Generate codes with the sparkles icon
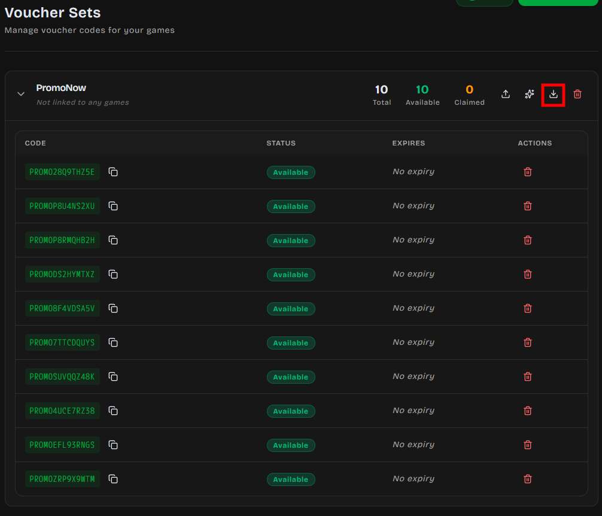Image resolution: width=602 pixels, height=516 pixels. 530,94
